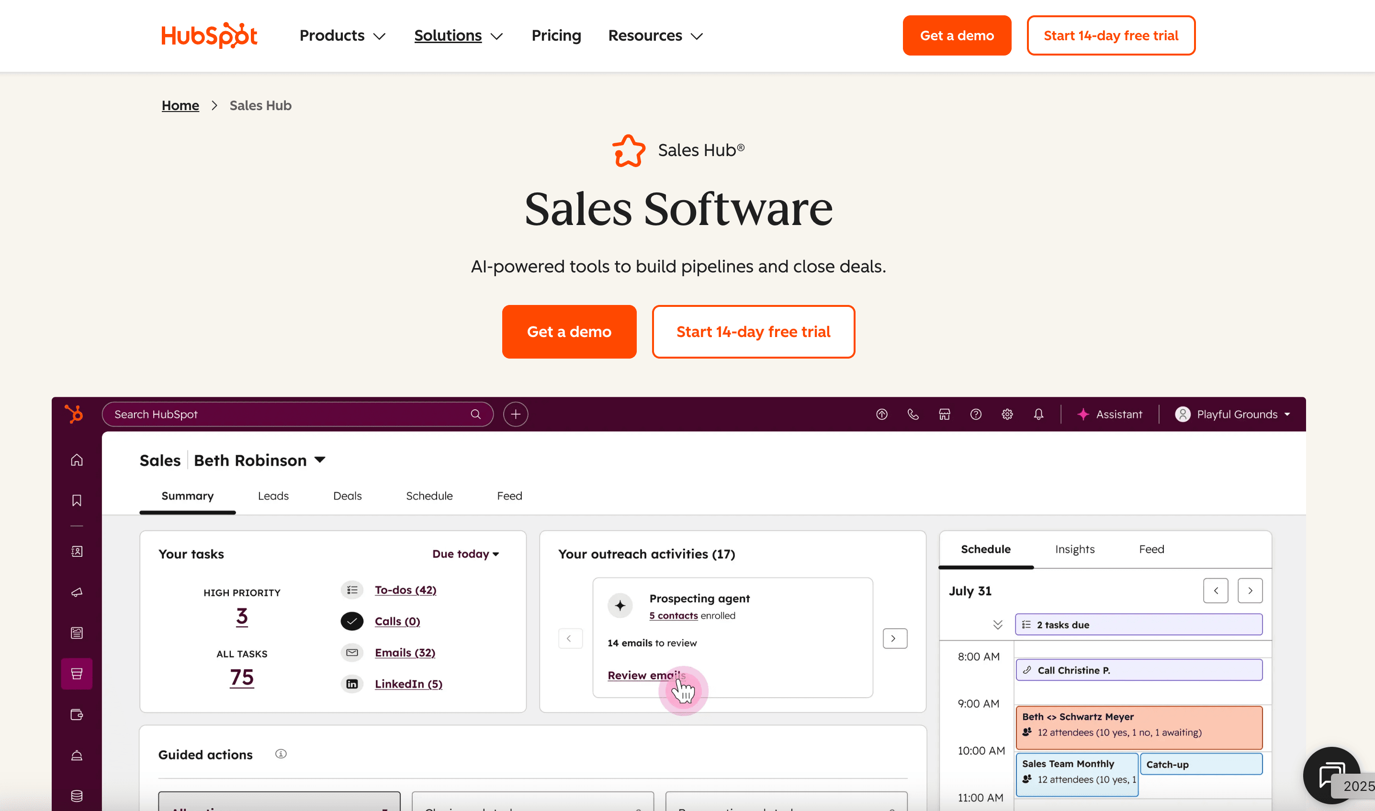Screen dimensions: 1375x811
Task: Switch to the Deals tab
Action: coord(347,496)
